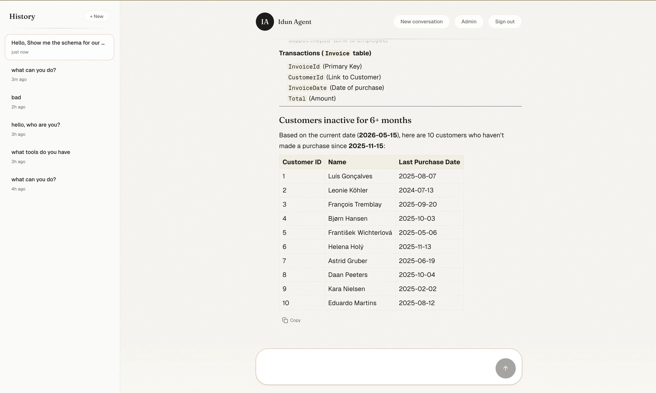Image resolution: width=656 pixels, height=393 pixels.
Task: Click the Luís Gonçalves cell
Action: click(x=360, y=176)
